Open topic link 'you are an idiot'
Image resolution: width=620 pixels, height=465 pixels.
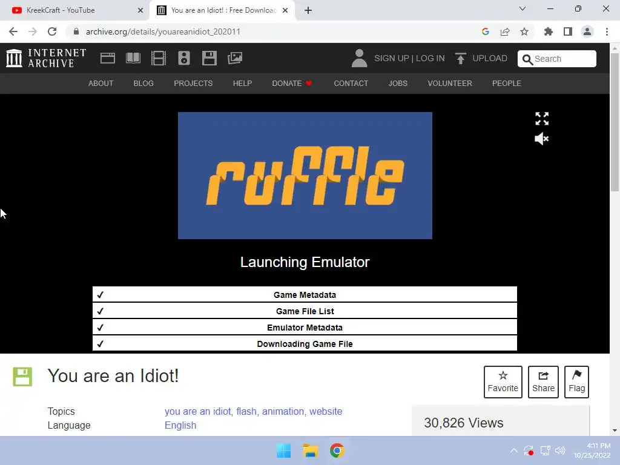pyautogui.click(x=198, y=411)
